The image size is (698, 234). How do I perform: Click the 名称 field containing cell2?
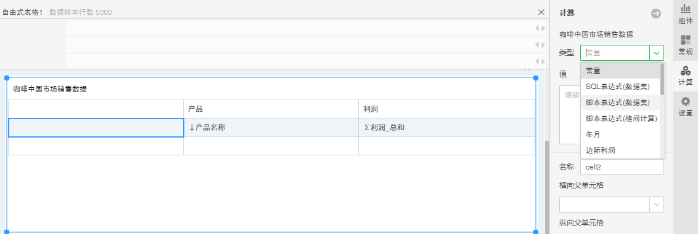click(x=622, y=167)
